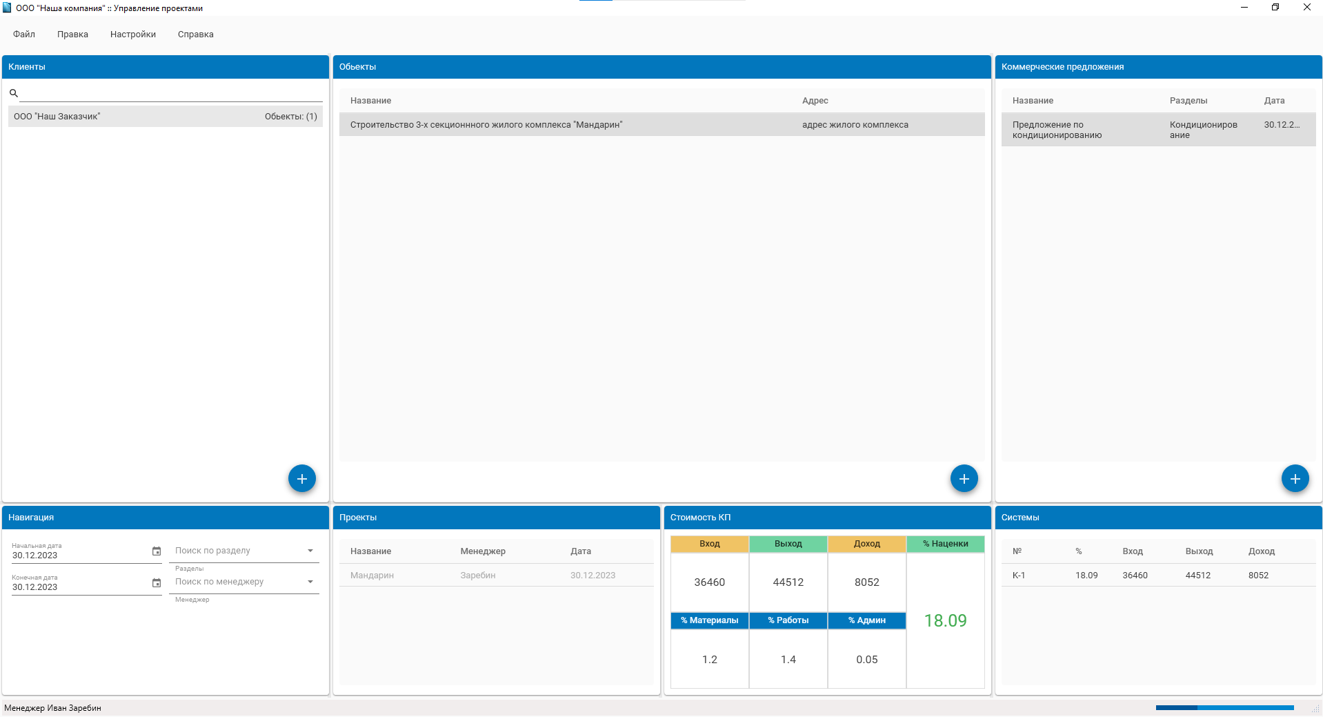The image size is (1323, 717).
Task: Click Дата header in Коммерческие предложения
Action: coord(1274,101)
